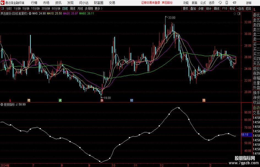260x167 pixels.
Task: Open the 交易 menu
Action: tap(112, 3)
